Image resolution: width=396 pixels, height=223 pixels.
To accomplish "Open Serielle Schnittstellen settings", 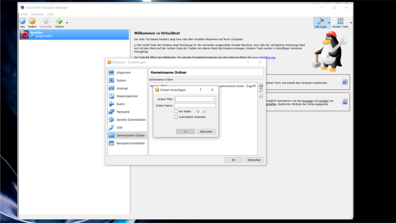I will pos(130,120).
